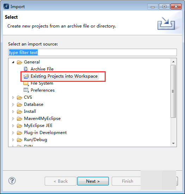
Task: Click the Maven4MyEclipse folder icon
Action: click(19, 119)
